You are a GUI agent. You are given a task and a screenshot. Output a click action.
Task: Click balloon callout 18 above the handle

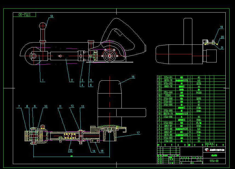[51, 16]
